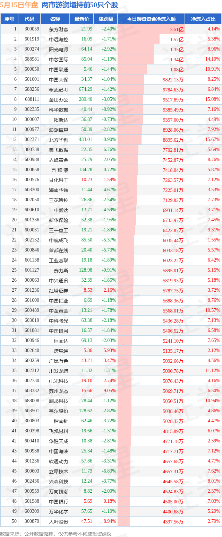Image resolution: width=222 pixels, height=537 pixels.
Task: Click stock name 兴森科技
Action: 59,482
